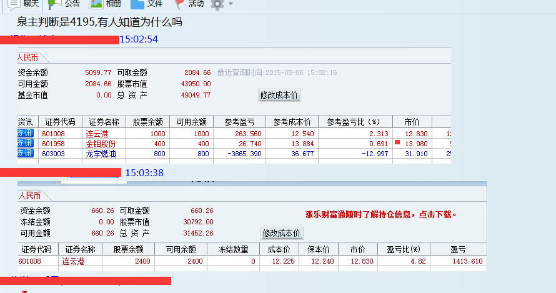The height and width of the screenshot is (293, 556).
Task: Click the red marker beside price 13.980
Action: (x=397, y=142)
